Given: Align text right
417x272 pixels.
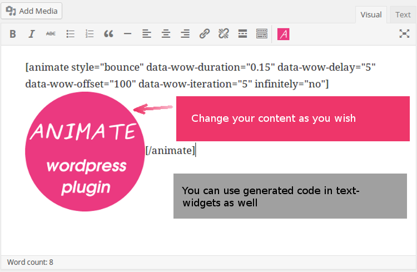Looking at the screenshot, I should pyautogui.click(x=185, y=34).
